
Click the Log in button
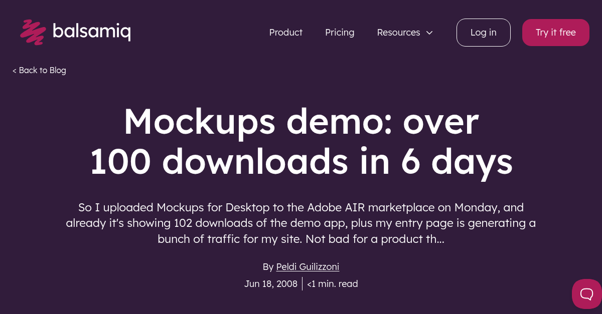[483, 32]
